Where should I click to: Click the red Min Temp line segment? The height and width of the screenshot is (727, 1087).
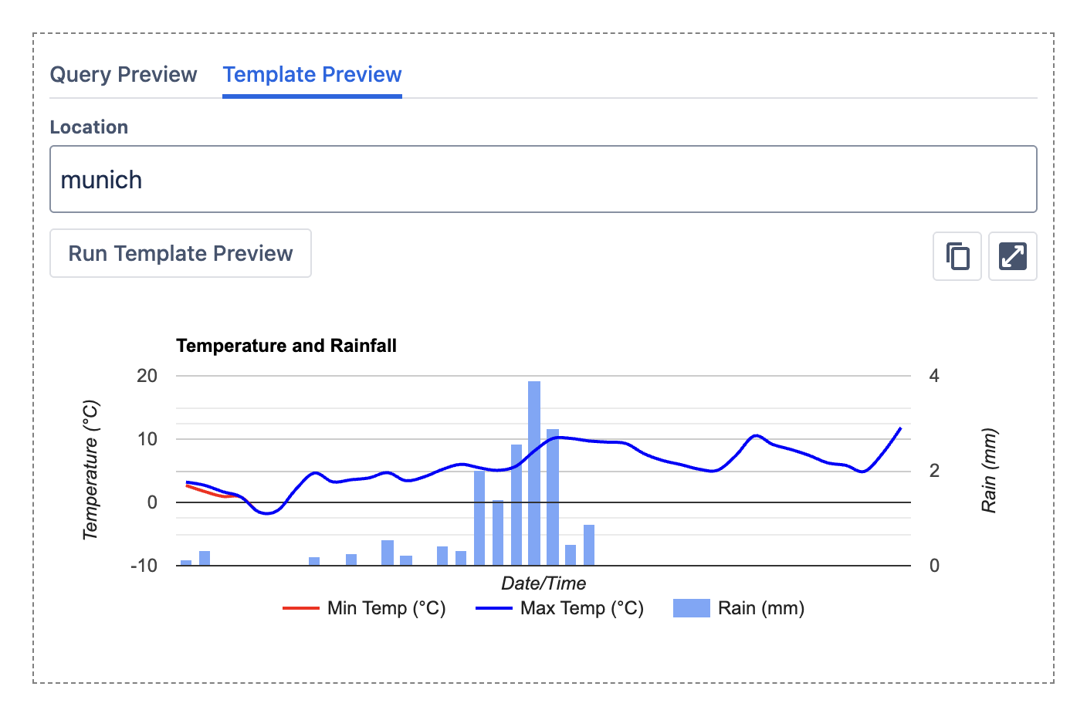208,492
